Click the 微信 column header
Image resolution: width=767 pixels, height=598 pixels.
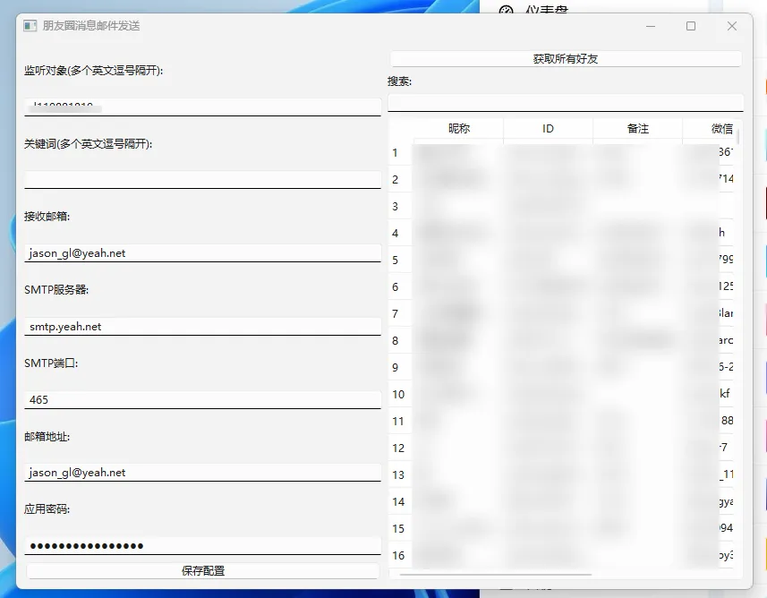click(x=721, y=129)
